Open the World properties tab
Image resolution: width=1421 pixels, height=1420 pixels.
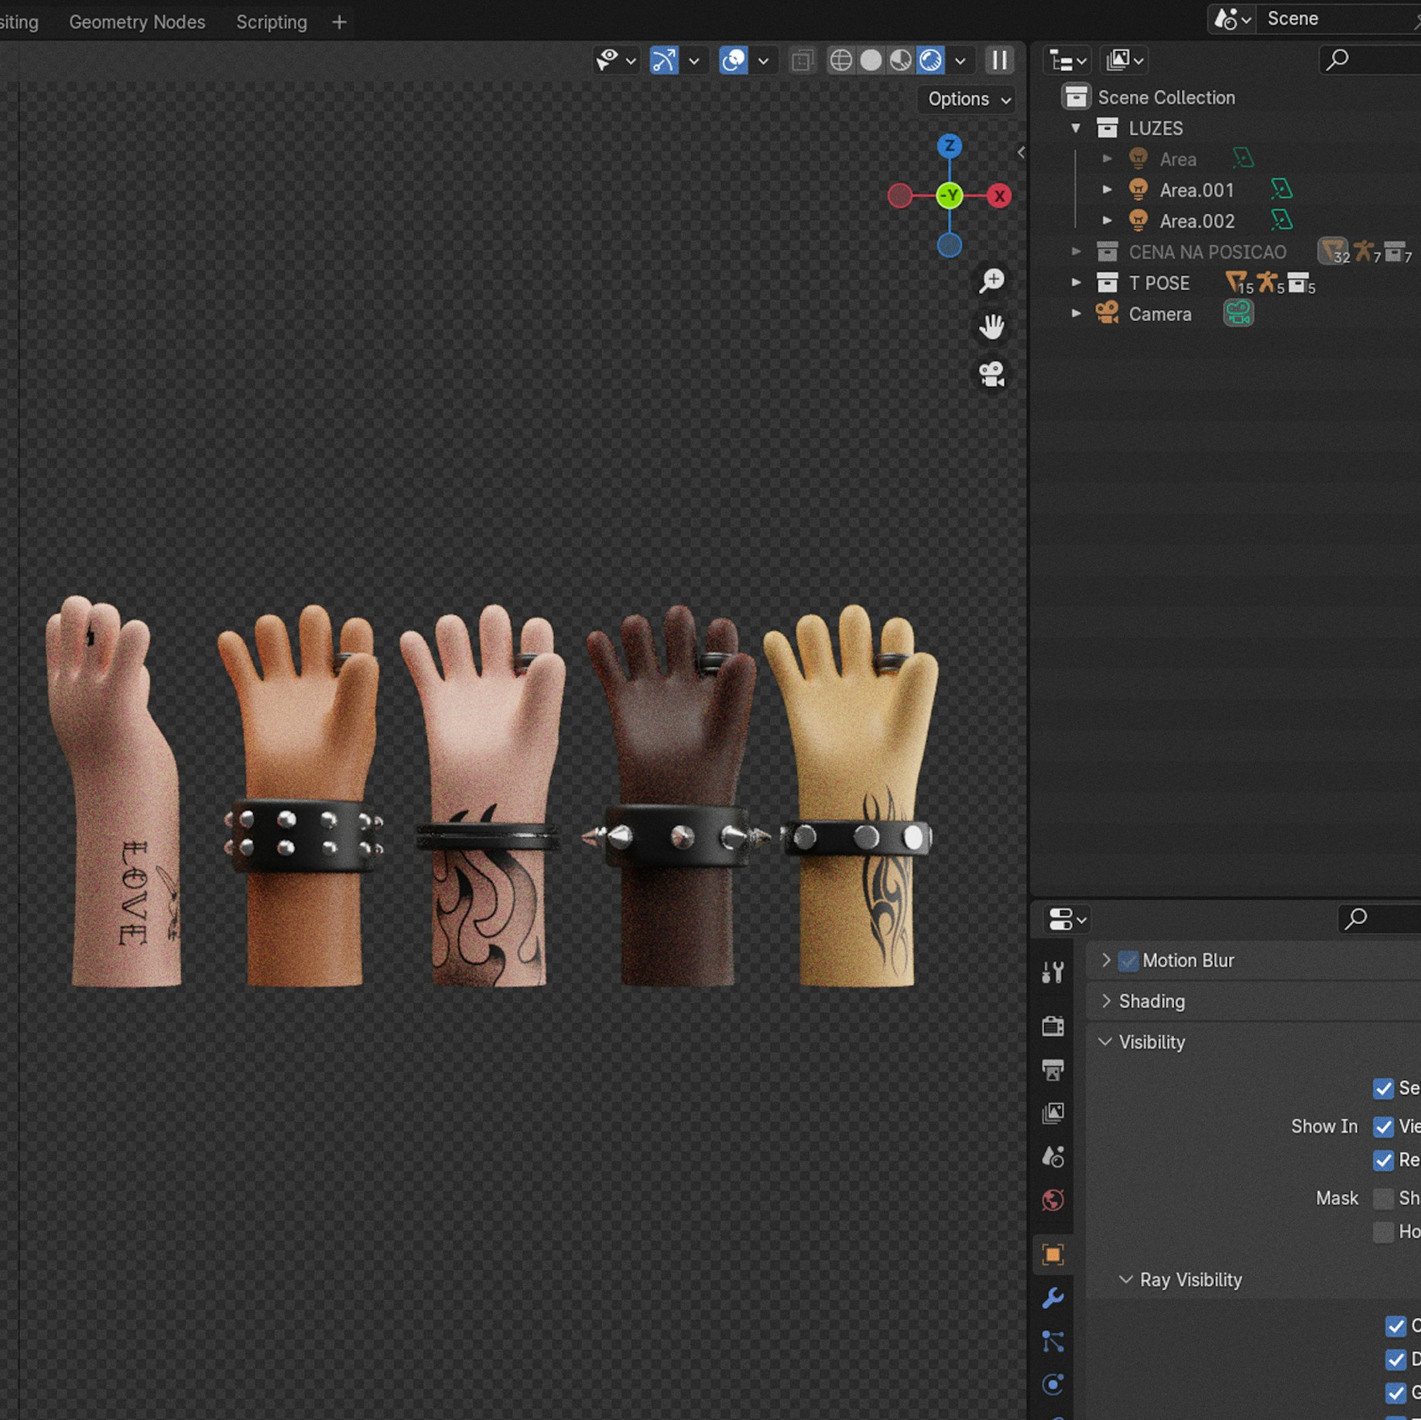coord(1053,1200)
